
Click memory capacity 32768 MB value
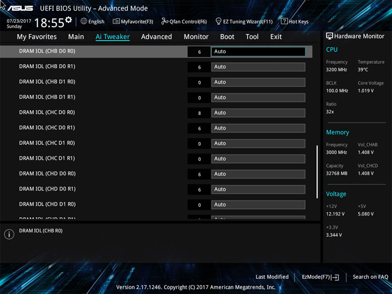(x=336, y=173)
